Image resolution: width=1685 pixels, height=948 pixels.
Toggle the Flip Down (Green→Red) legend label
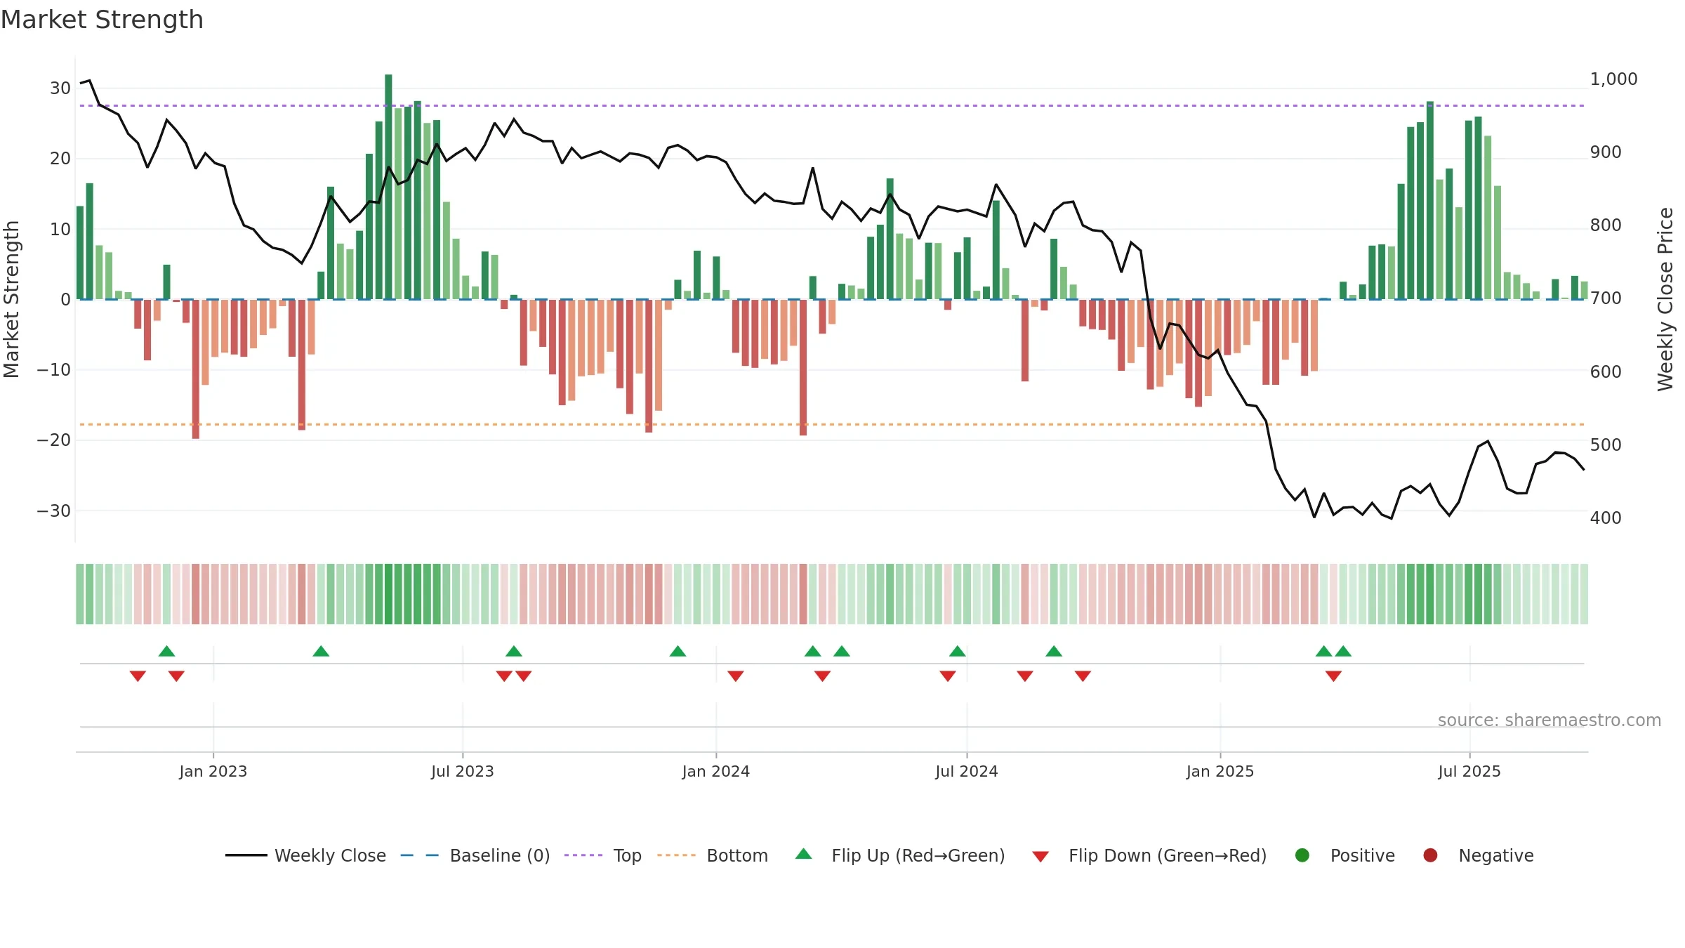[x=1168, y=855]
